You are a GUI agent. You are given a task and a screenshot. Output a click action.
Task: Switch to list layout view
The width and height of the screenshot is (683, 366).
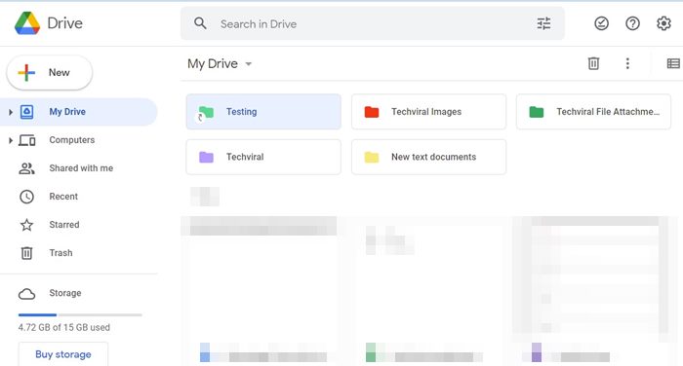click(x=673, y=63)
